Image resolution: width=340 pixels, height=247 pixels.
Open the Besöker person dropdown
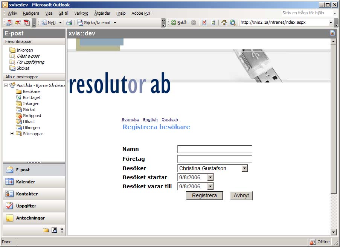[245, 168]
